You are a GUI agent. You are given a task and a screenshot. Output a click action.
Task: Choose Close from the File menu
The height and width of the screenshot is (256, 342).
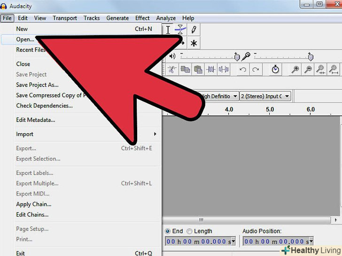pyautogui.click(x=23, y=64)
